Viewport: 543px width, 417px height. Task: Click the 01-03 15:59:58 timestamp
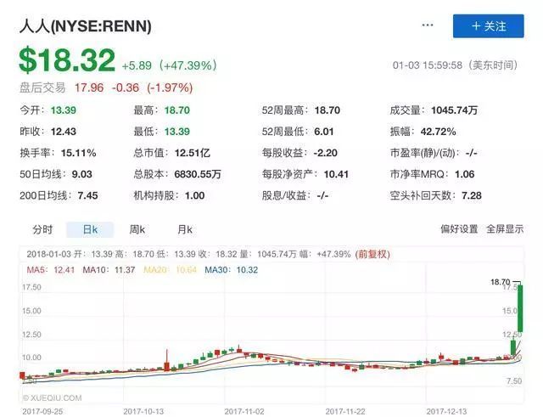428,65
